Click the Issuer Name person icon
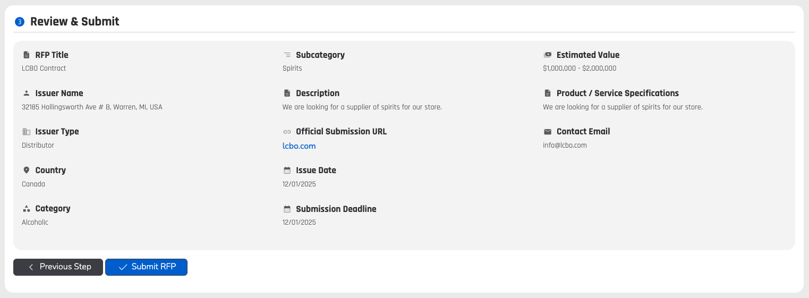809x298 pixels. pos(27,93)
